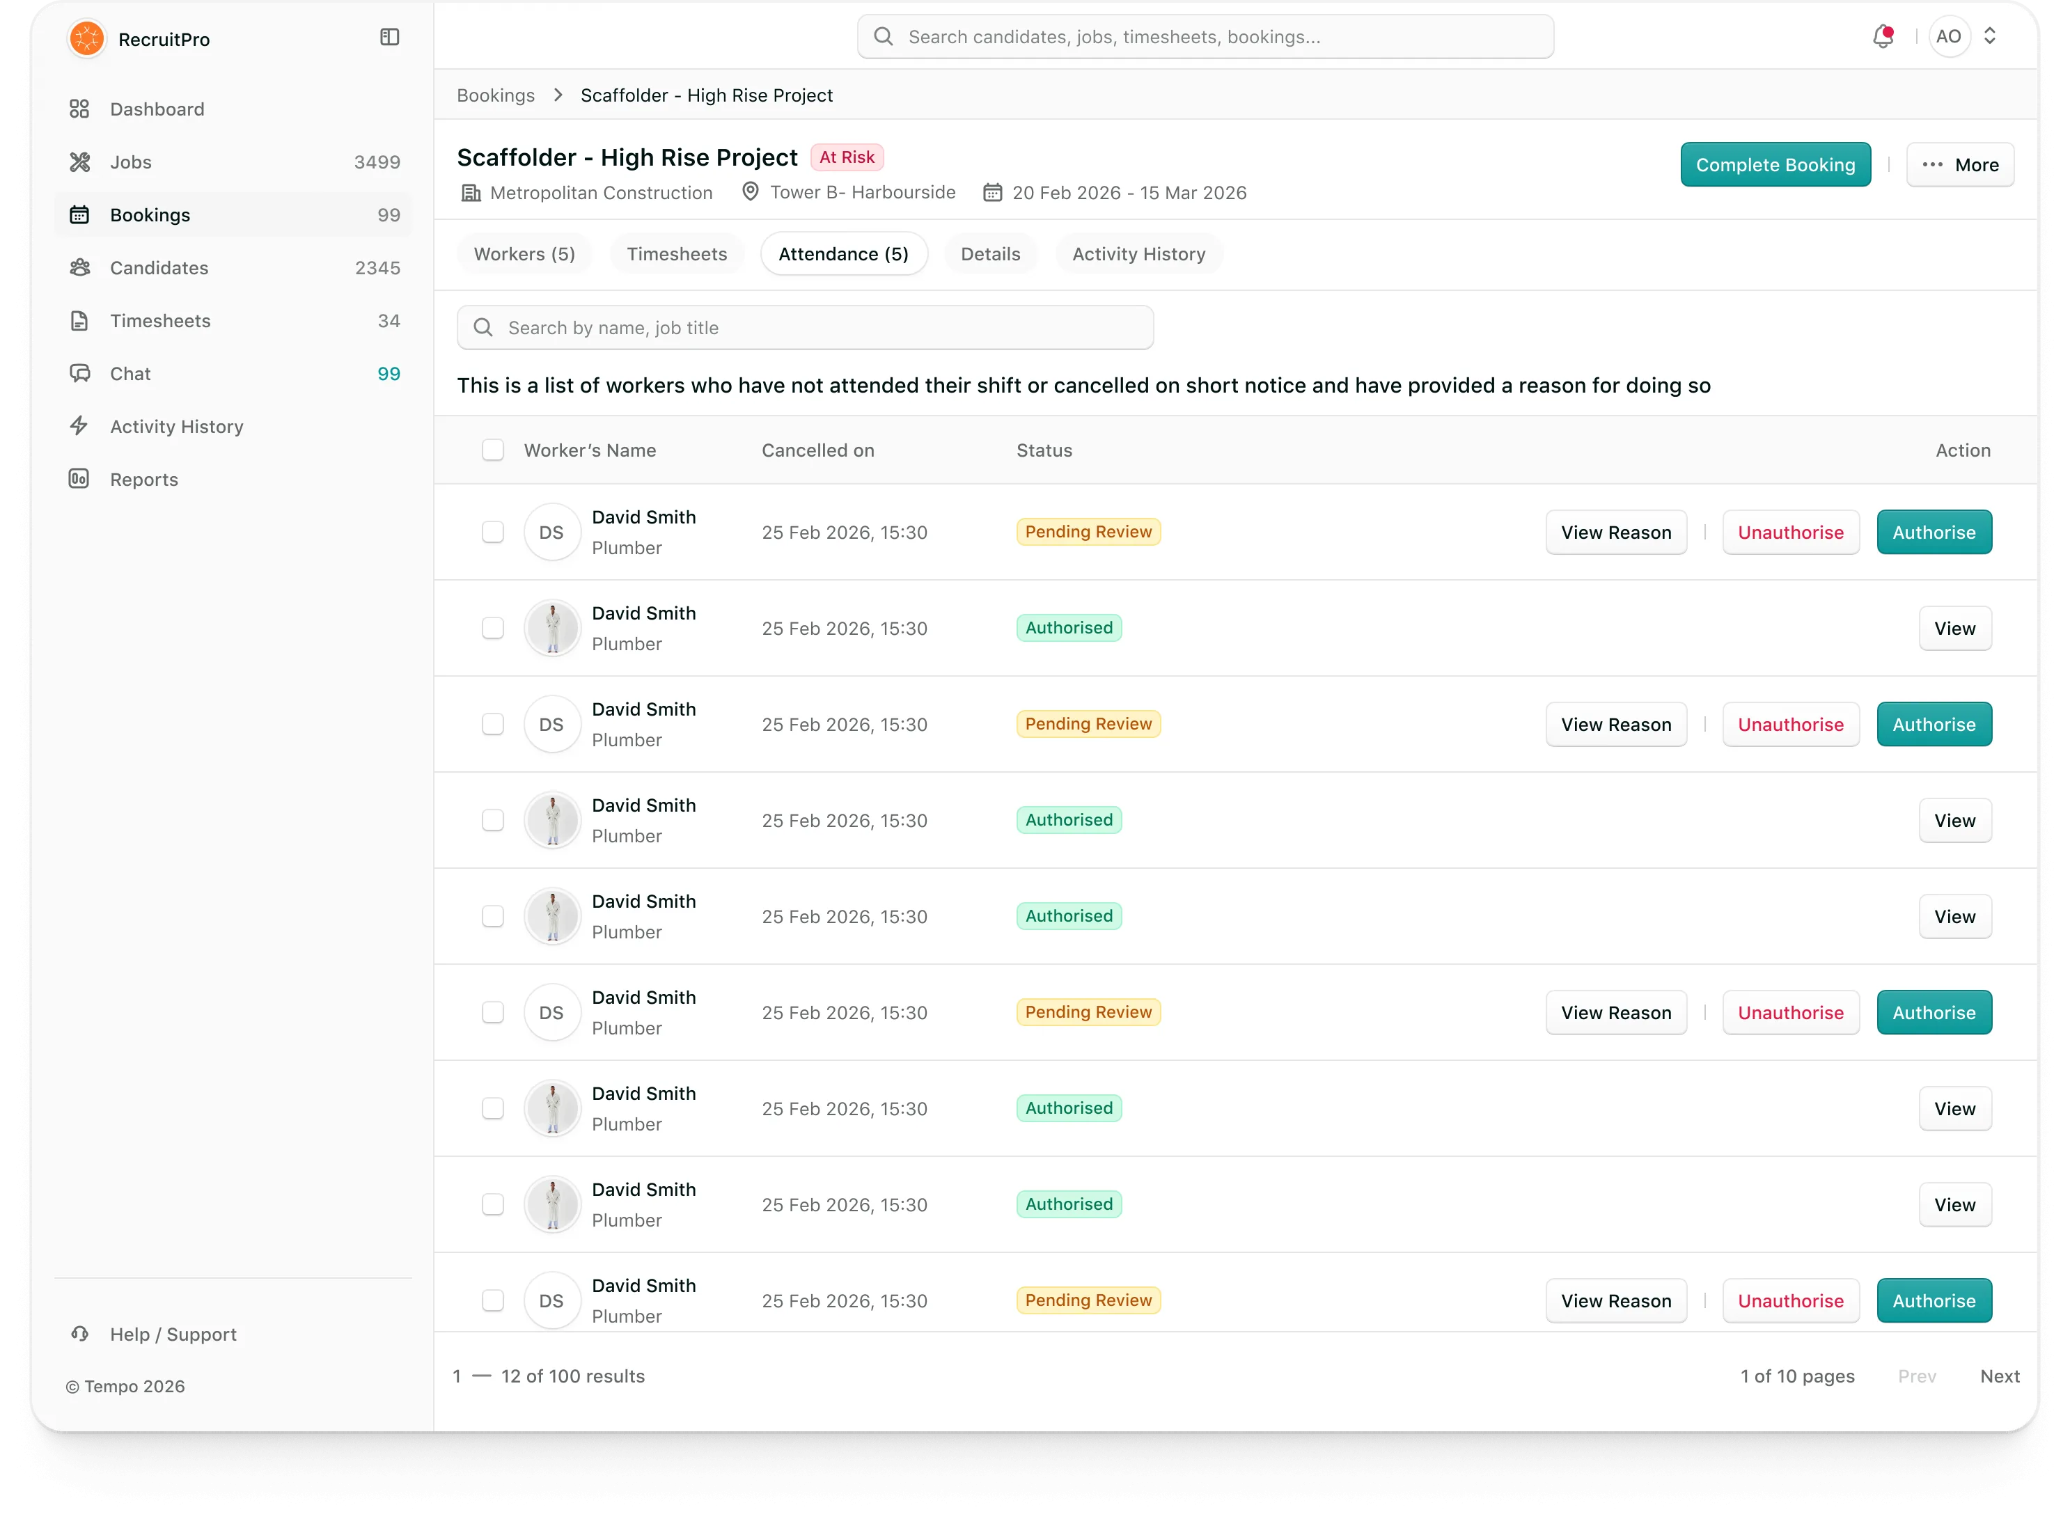The height and width of the screenshot is (1528, 2070).
Task: Expand the AO account switcher chevrons
Action: [1989, 37]
